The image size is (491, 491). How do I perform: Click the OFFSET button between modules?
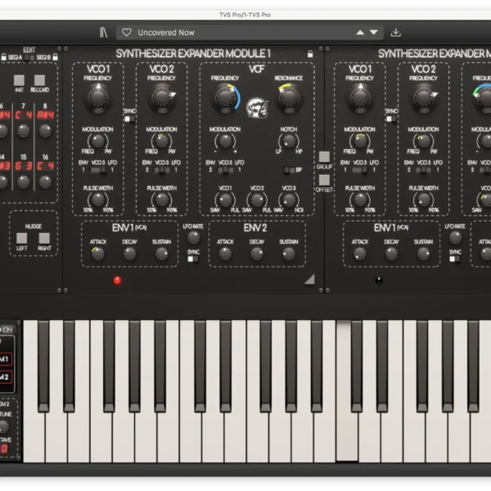tap(324, 180)
